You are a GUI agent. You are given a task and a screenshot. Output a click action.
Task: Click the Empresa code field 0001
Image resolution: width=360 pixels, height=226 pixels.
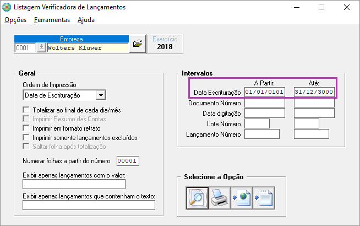coord(25,48)
